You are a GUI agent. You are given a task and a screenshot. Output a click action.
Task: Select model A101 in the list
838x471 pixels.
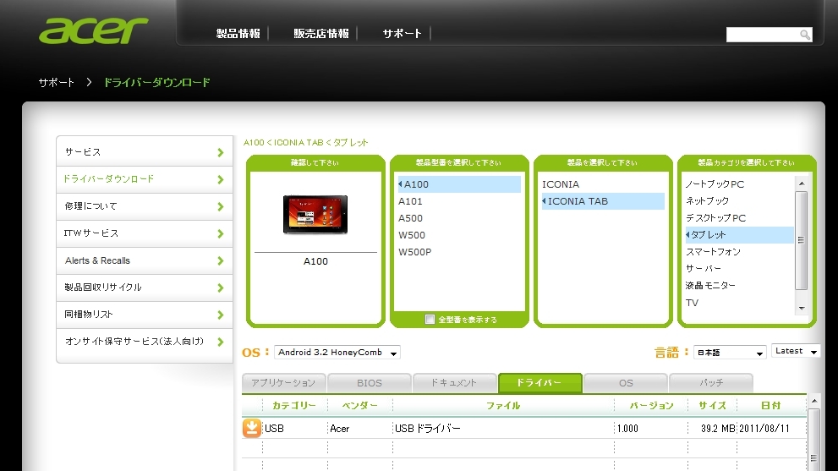(x=410, y=201)
